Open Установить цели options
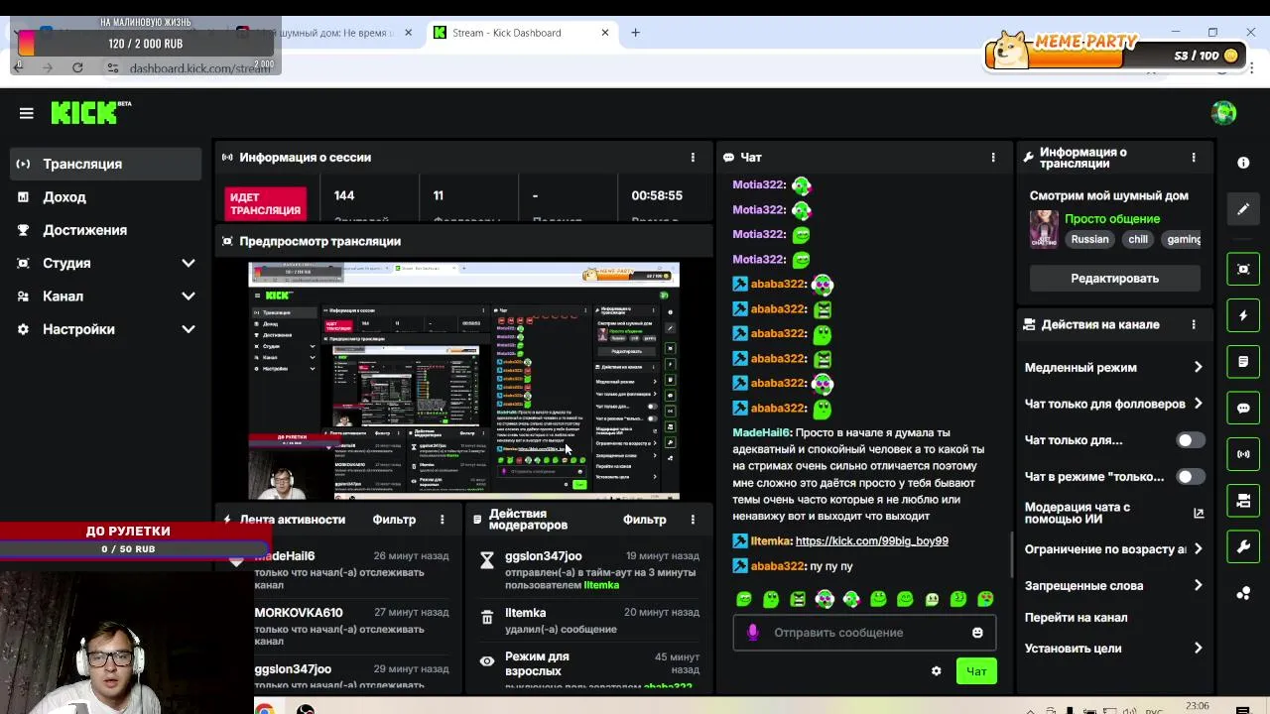Screen dimensions: 1270x714 [1113, 649]
